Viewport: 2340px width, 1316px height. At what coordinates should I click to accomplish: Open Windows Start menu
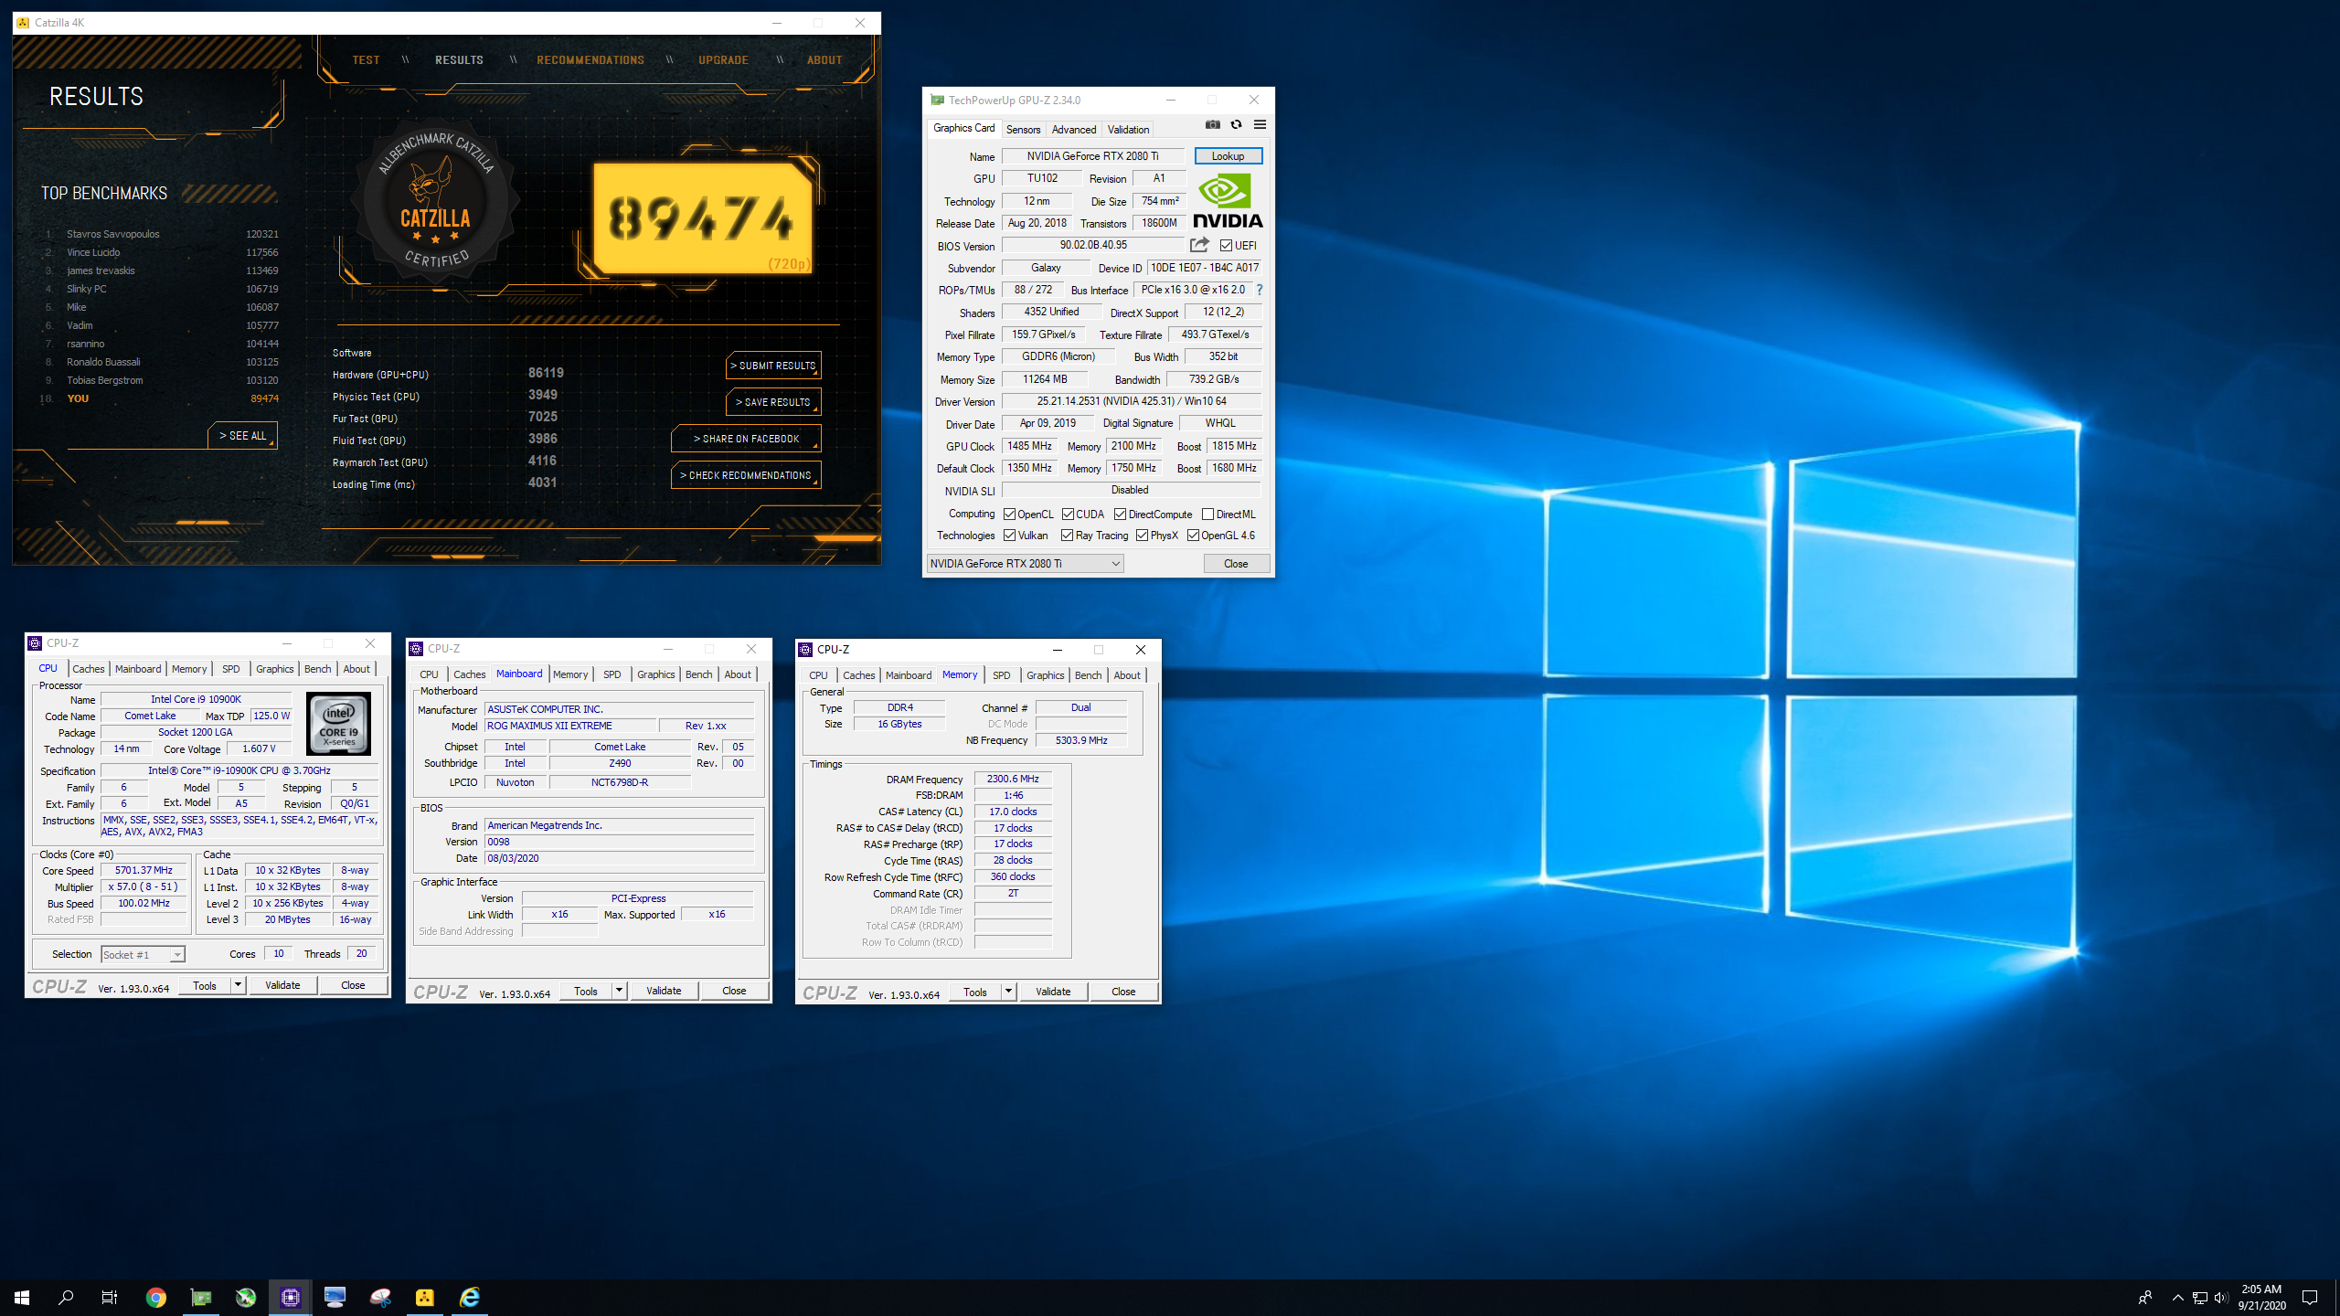(x=22, y=1297)
